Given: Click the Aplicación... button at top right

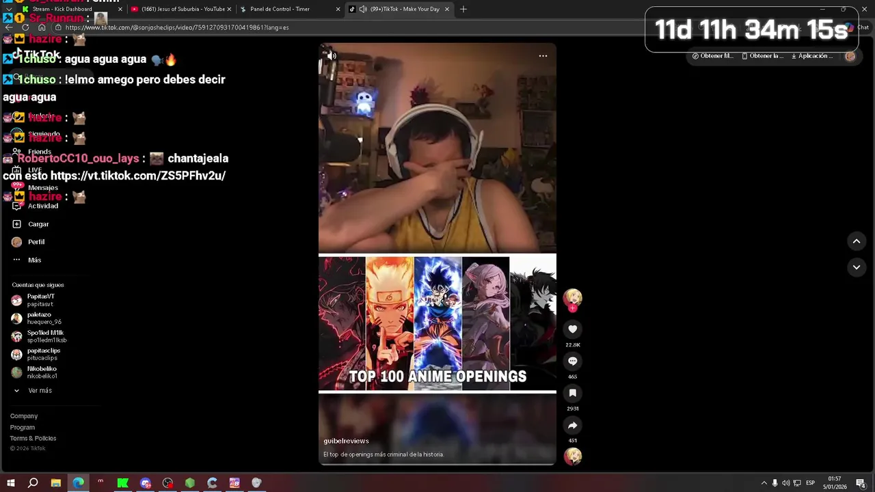Looking at the screenshot, I should [811, 56].
